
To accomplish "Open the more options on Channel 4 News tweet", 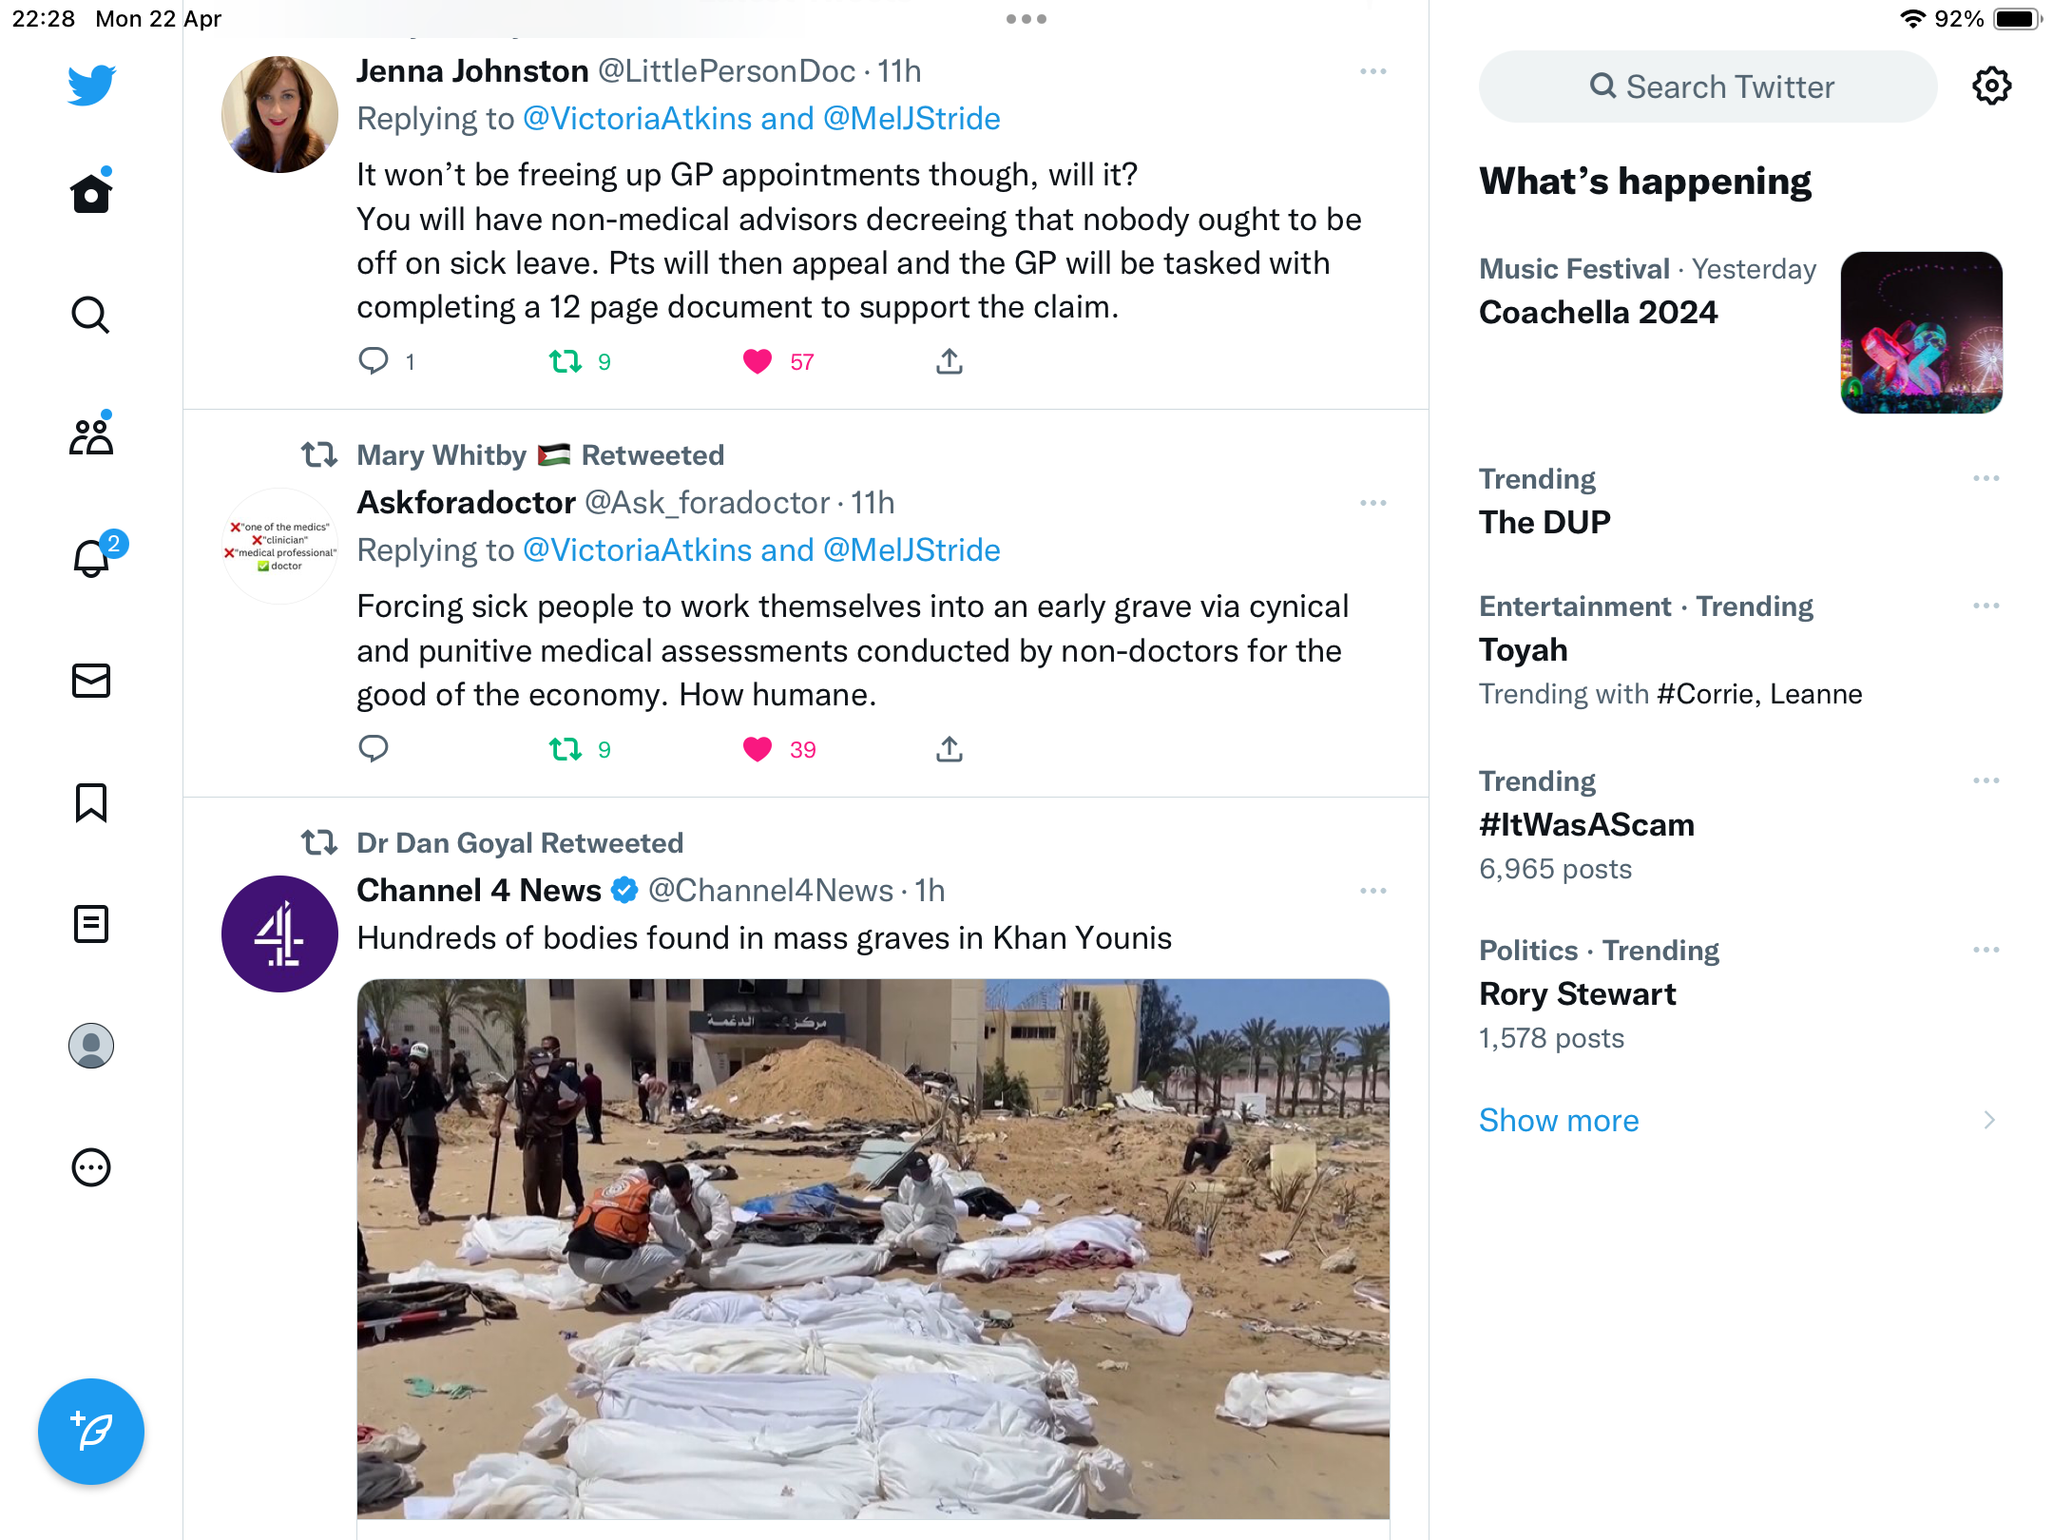I will 1373,891.
